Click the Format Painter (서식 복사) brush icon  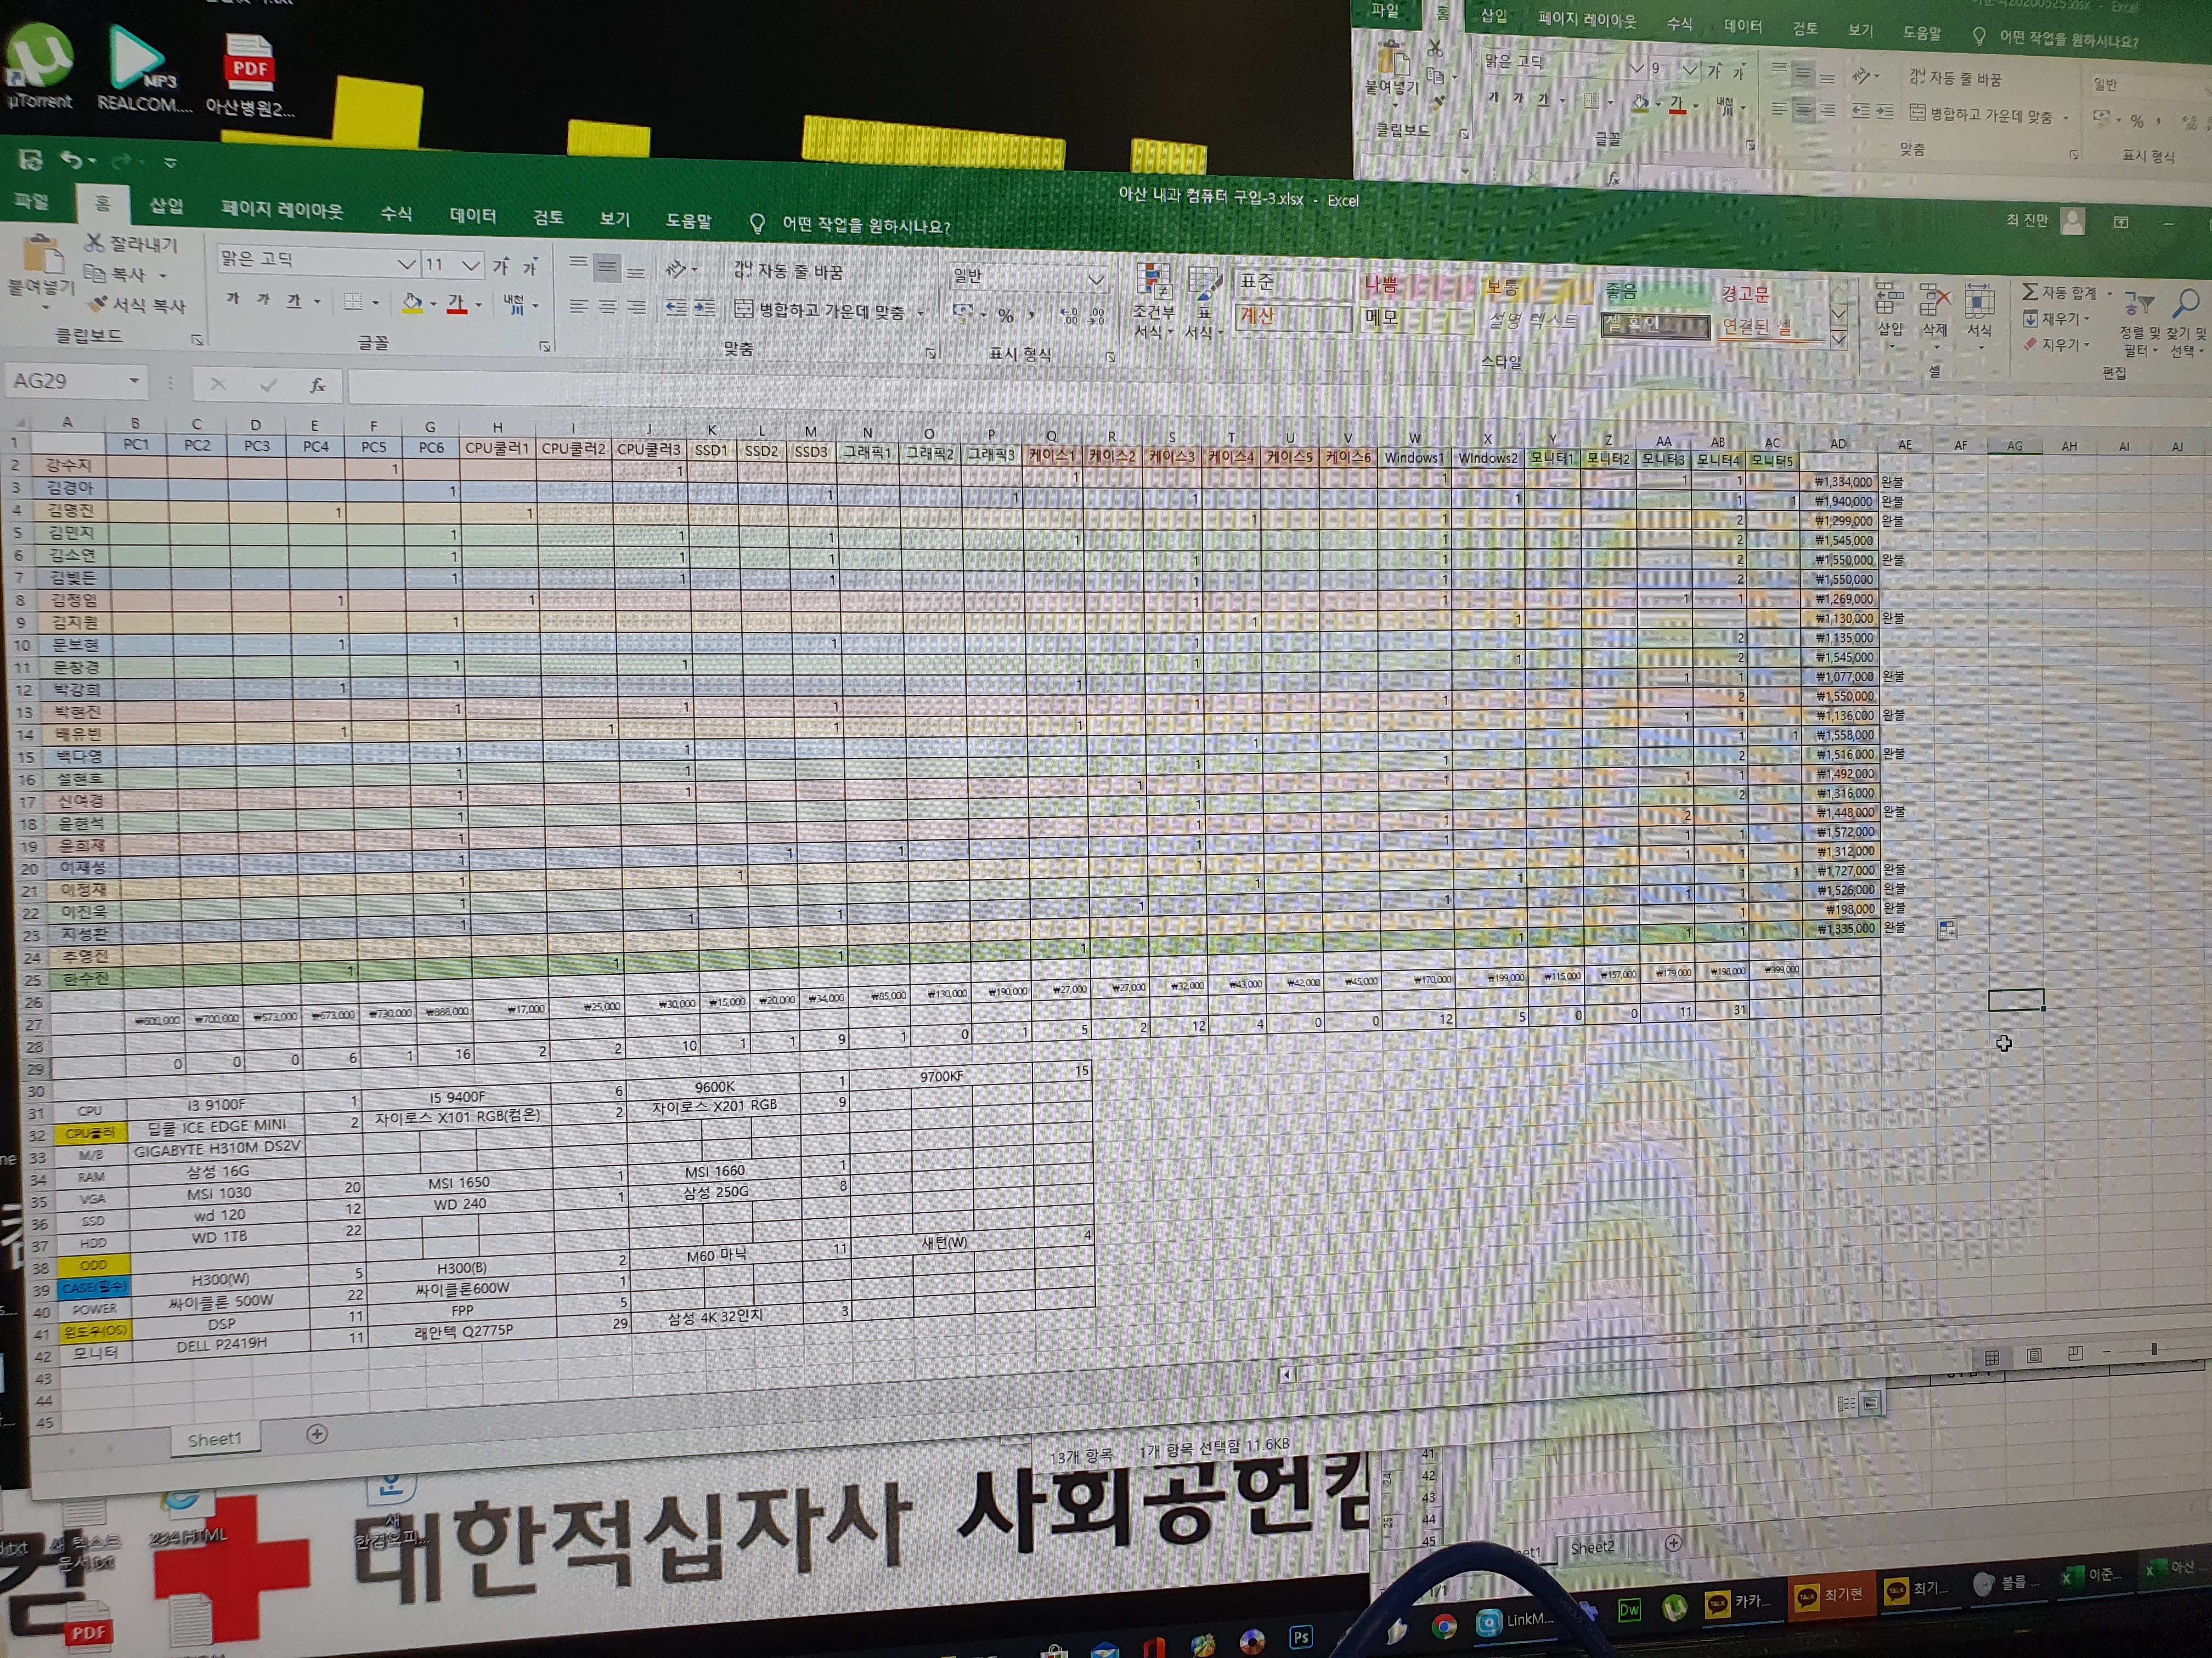(98, 303)
